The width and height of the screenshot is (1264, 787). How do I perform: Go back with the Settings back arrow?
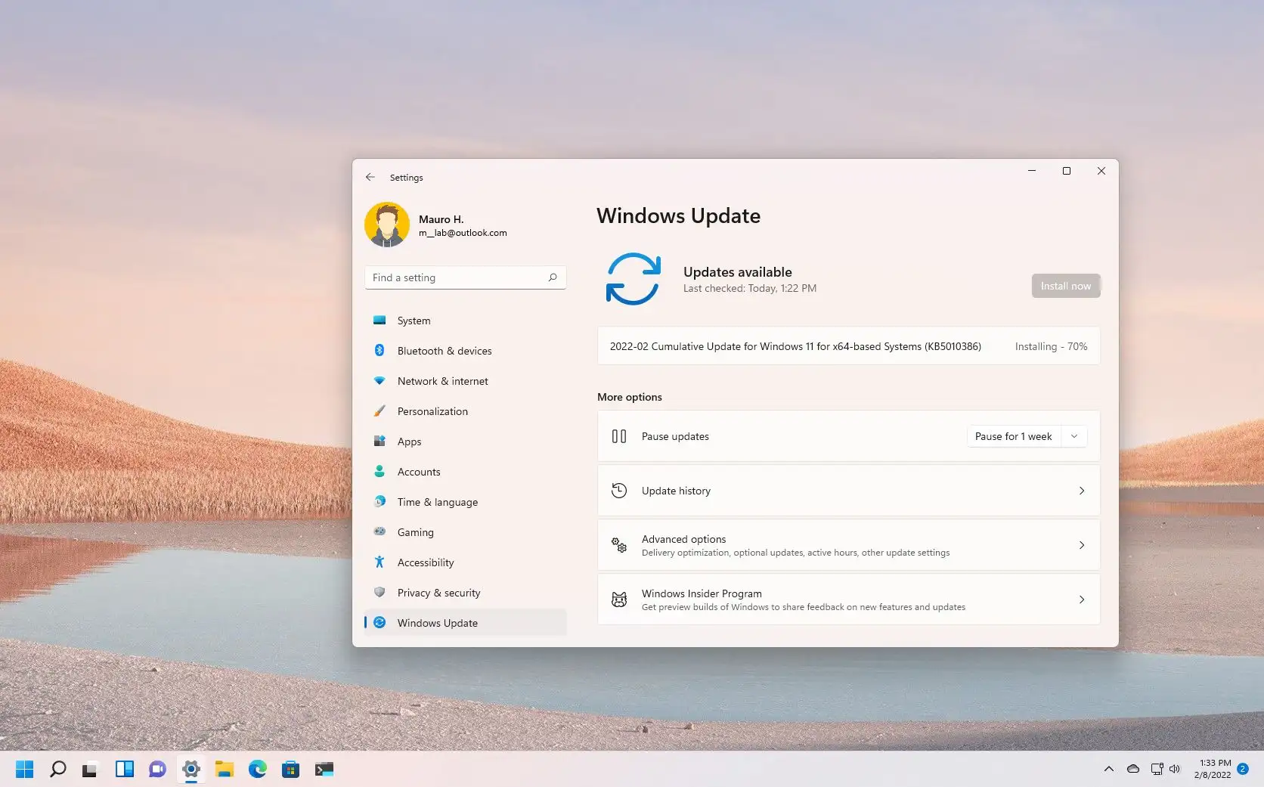click(x=370, y=177)
